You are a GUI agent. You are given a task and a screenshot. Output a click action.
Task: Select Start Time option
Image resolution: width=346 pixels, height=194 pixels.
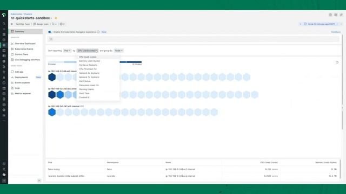[98, 93]
